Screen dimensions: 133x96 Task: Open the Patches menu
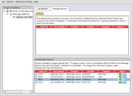pyautogui.click(x=10, y=2)
